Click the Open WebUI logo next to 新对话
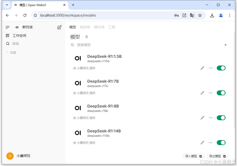Viewport: 237px width, 166px height. [17, 27]
